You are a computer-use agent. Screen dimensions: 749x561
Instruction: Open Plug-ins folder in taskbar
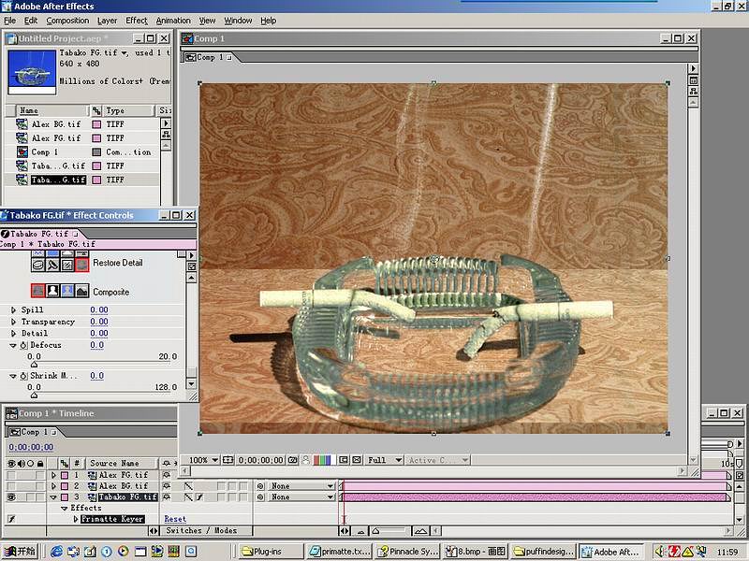click(x=271, y=552)
